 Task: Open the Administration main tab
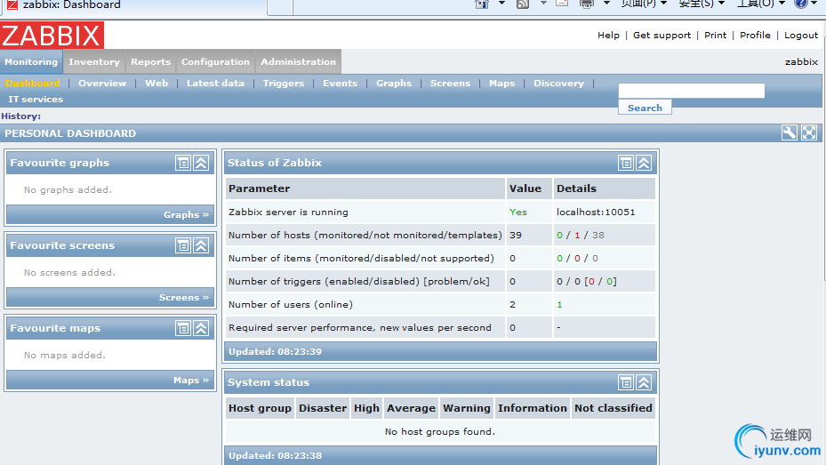pos(298,61)
